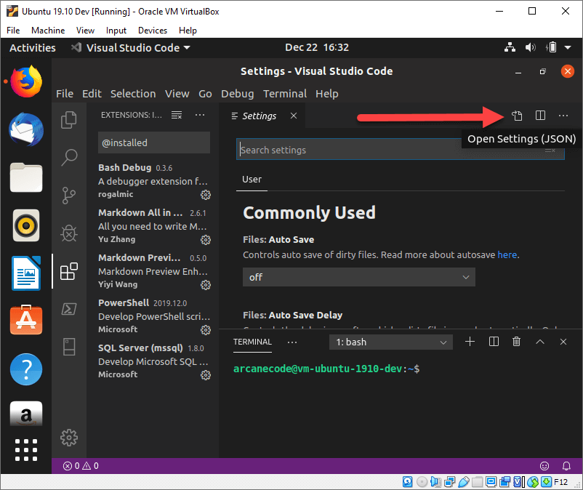
Task: Open the Go menu
Action: [205, 94]
